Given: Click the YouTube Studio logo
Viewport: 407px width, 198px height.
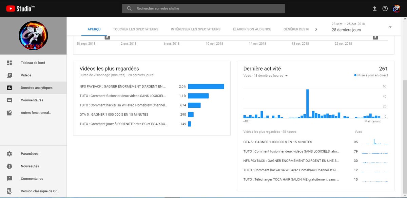Looking at the screenshot, I should (x=21, y=8).
